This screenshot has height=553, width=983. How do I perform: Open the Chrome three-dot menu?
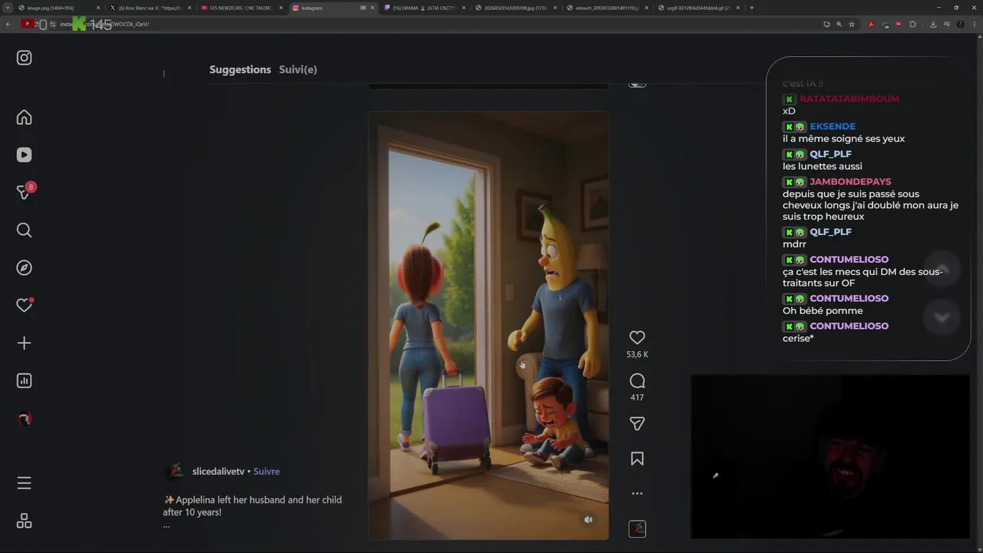(x=974, y=24)
